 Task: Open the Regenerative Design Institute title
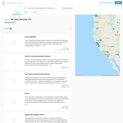coord(35,115)
